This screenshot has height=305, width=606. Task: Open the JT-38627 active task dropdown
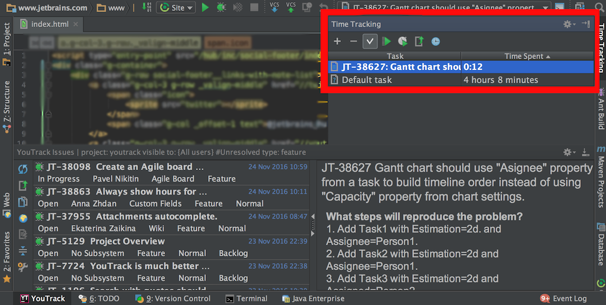pos(444,7)
